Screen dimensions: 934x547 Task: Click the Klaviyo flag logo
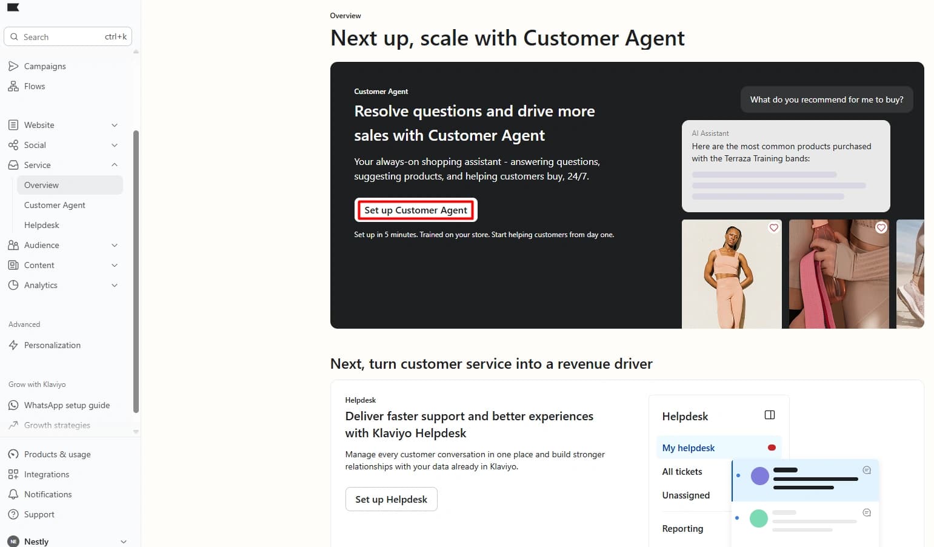point(13,7)
